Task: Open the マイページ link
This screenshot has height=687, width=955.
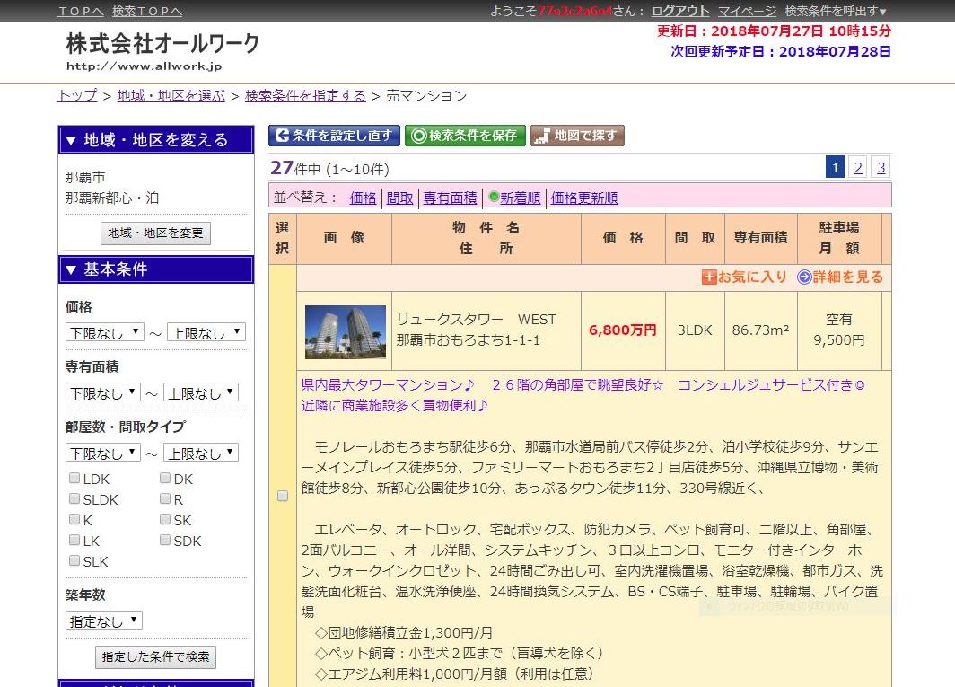Action: [748, 11]
